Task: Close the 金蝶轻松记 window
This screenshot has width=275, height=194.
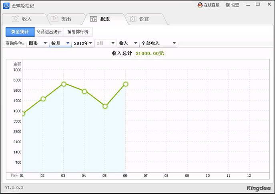Action: [x=269, y=4]
